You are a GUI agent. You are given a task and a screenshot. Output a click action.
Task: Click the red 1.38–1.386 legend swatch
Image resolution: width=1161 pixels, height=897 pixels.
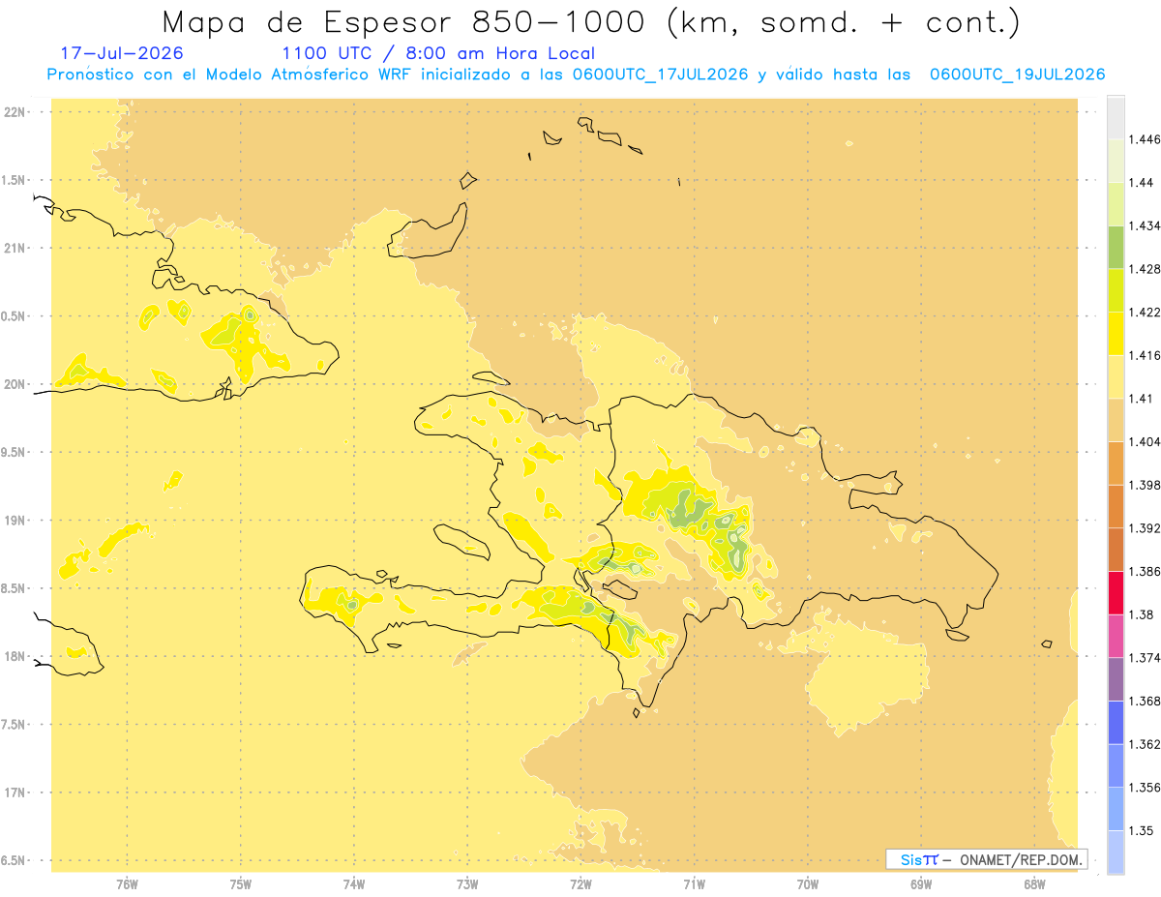click(x=1116, y=593)
